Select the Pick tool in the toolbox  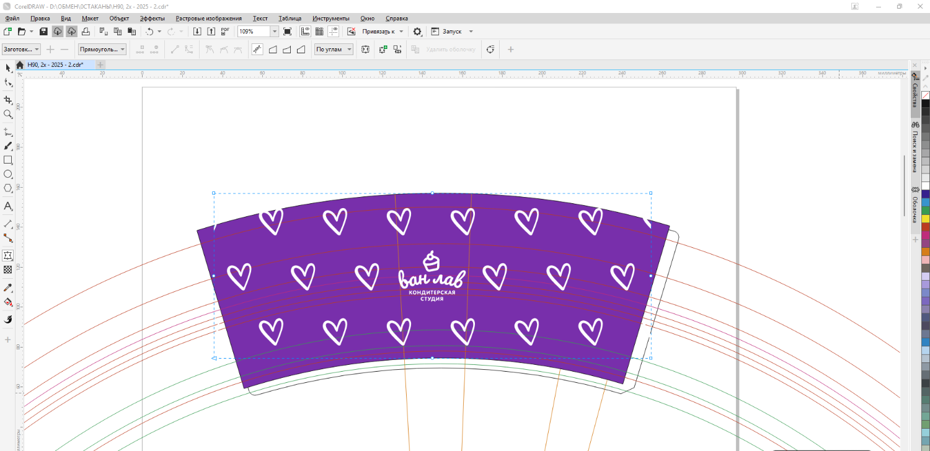(x=8, y=68)
